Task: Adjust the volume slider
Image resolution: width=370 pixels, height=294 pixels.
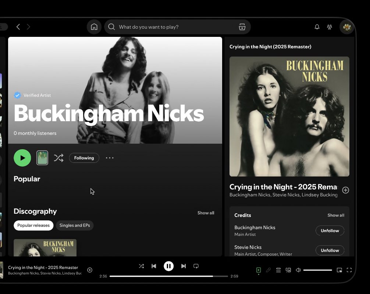Action: point(318,270)
